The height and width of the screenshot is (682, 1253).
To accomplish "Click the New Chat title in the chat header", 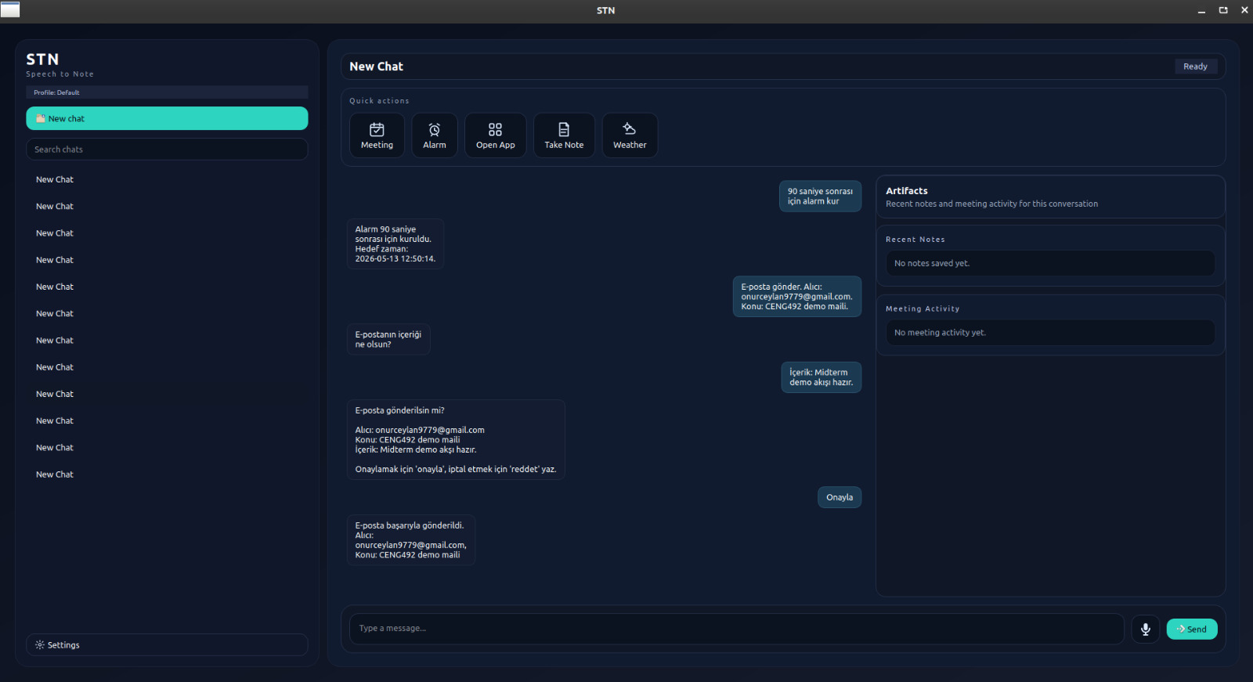I will 376,67.
